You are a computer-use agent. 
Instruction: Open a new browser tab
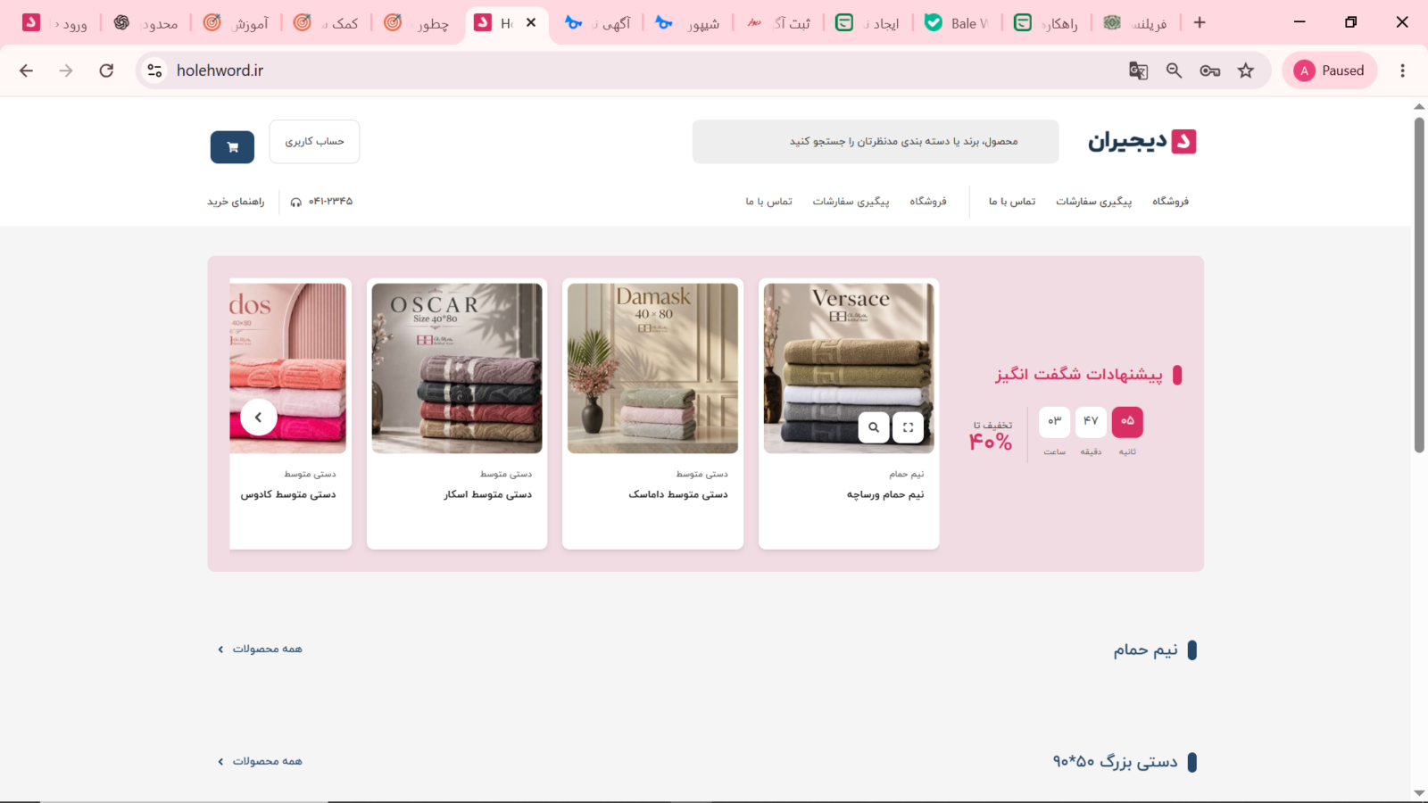coord(1200,22)
